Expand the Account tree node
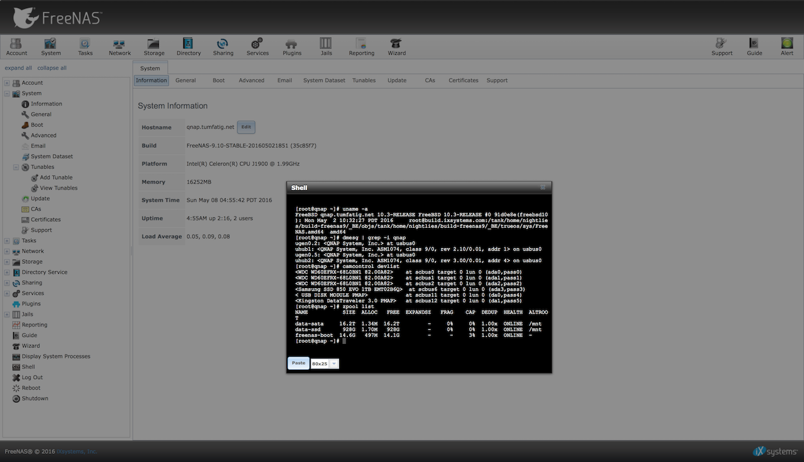The height and width of the screenshot is (462, 804). pyautogui.click(x=8, y=83)
